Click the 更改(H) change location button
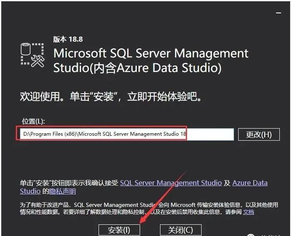 pyautogui.click(x=259, y=134)
